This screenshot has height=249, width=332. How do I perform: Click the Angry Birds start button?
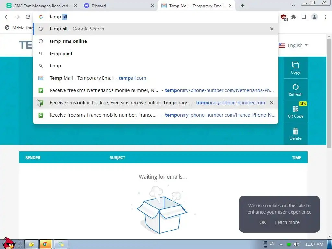pyautogui.click(x=8, y=243)
